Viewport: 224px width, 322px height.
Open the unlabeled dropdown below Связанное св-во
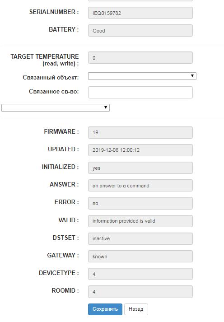point(56,107)
